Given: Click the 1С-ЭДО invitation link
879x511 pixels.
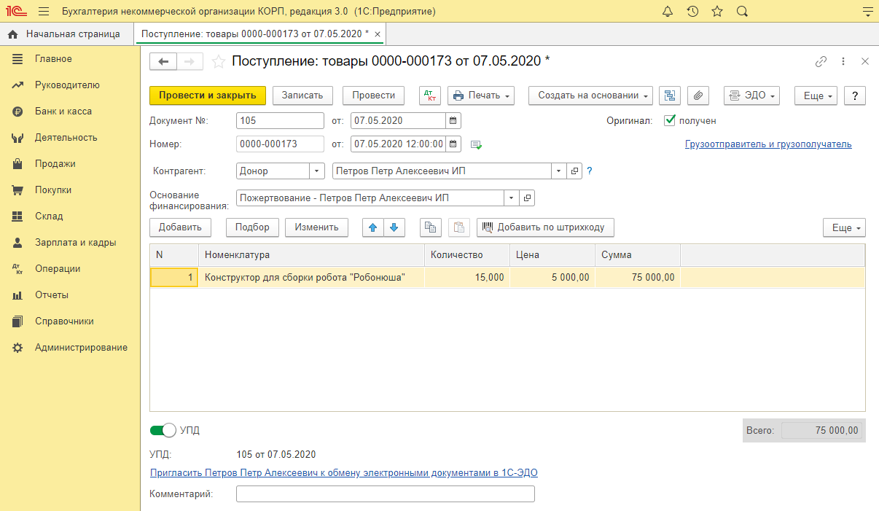Looking at the screenshot, I should coord(344,473).
